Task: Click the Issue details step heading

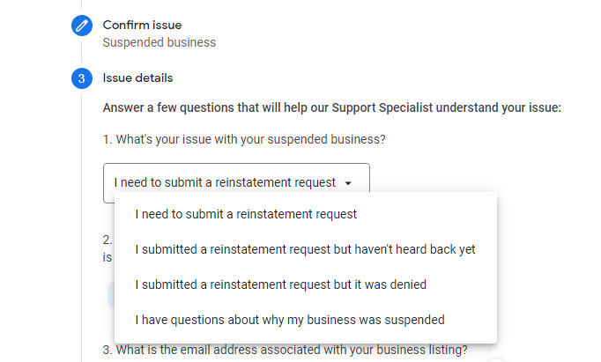Action: click(137, 78)
